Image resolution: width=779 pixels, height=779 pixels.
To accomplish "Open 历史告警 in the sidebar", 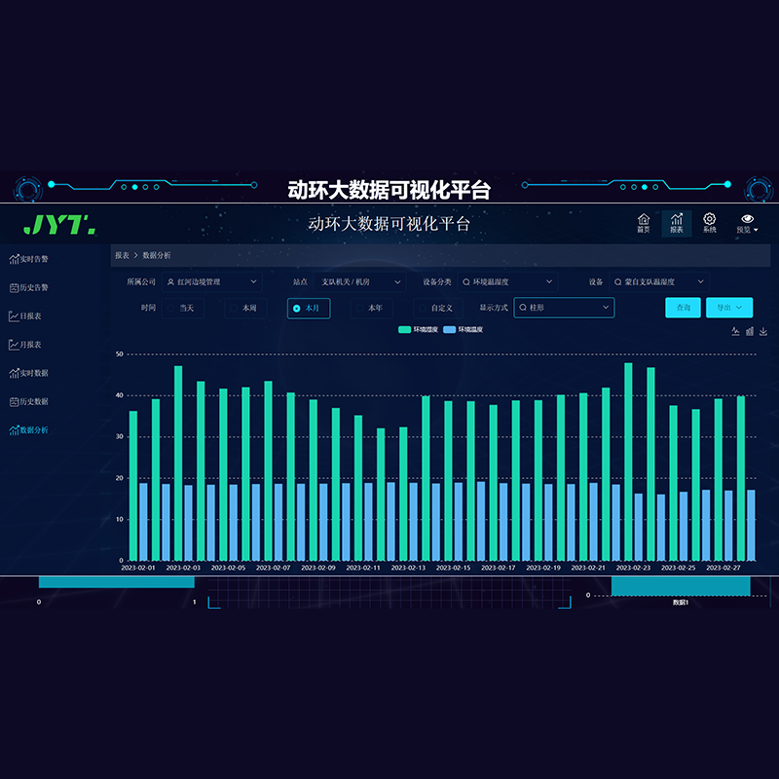I will pyautogui.click(x=29, y=287).
